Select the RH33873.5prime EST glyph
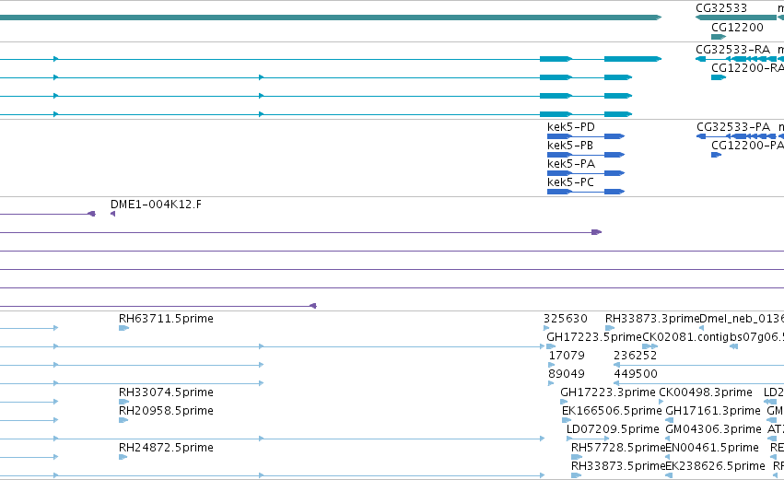Screen dimensions: 784x480 coord(576,475)
